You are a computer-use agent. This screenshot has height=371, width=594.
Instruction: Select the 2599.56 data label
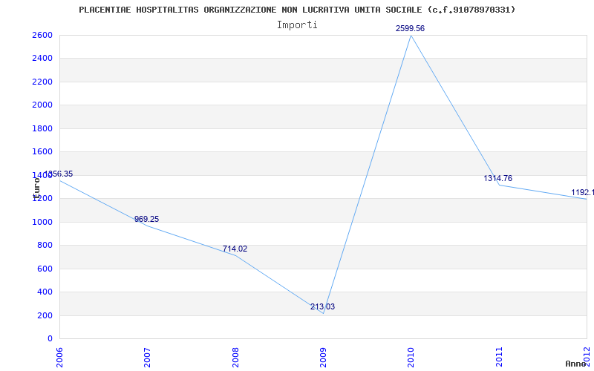click(411, 28)
